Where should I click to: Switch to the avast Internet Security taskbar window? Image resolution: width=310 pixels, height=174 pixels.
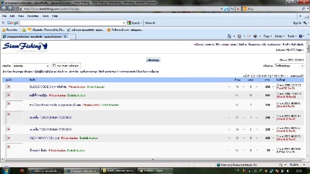[119, 171]
